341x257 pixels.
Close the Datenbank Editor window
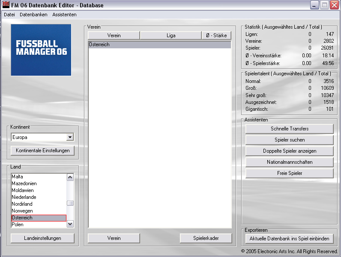[334, 5]
